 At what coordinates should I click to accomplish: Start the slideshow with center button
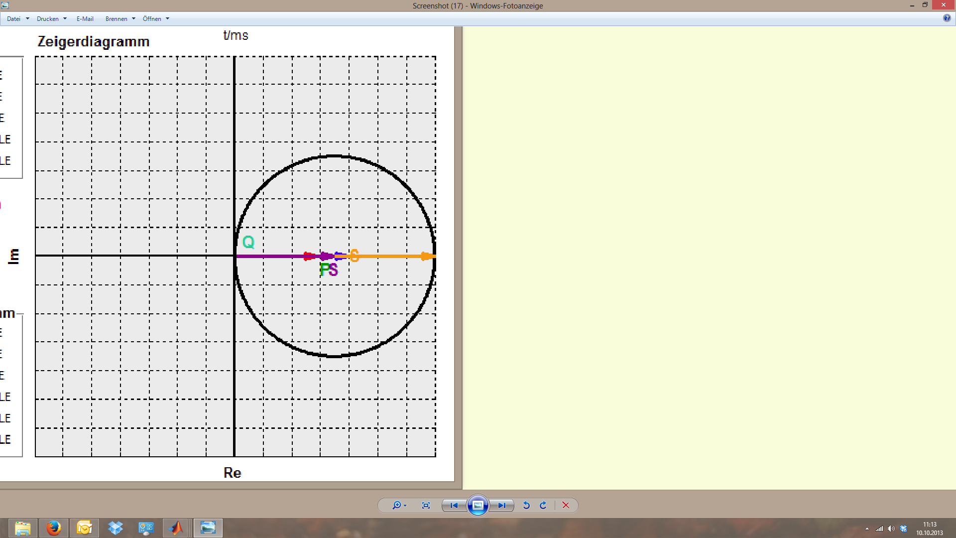coord(478,505)
